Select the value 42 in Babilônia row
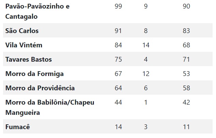Screen dimensions: 216x138 [x=186, y=102]
